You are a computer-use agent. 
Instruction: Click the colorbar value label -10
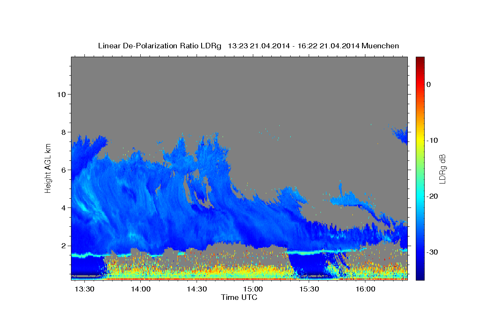pos(432,140)
